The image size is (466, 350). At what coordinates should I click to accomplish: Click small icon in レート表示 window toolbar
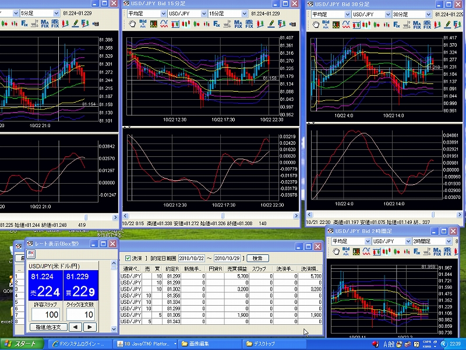(31, 254)
